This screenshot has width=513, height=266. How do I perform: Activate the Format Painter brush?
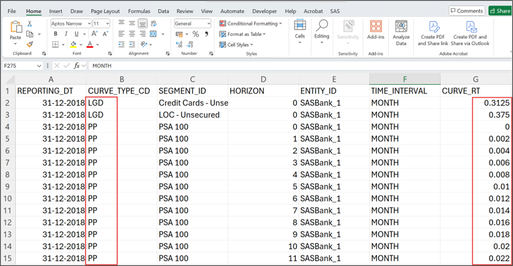tap(30, 44)
